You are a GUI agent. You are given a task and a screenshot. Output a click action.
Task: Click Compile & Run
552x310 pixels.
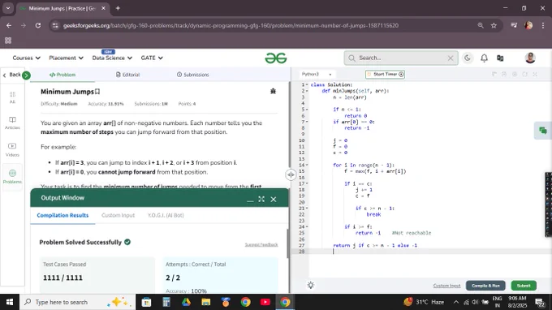[485, 286]
